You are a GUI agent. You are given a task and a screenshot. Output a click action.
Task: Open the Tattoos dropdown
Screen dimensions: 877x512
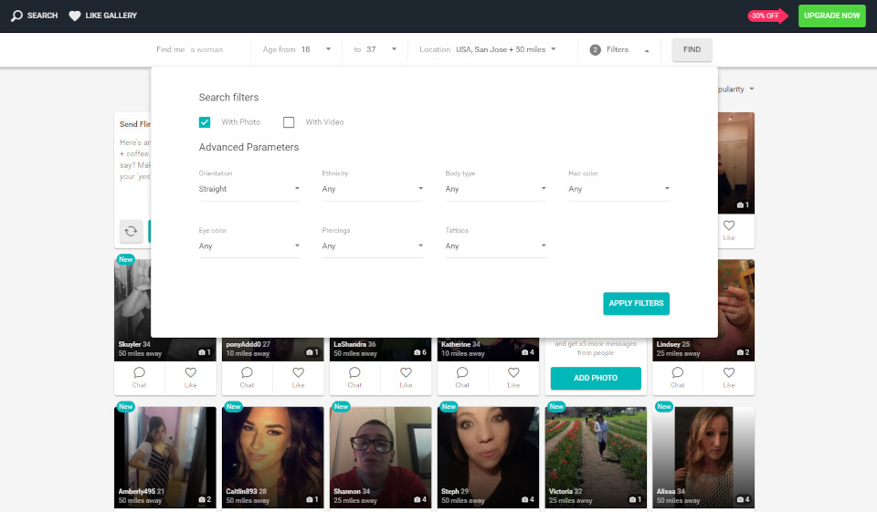click(495, 246)
